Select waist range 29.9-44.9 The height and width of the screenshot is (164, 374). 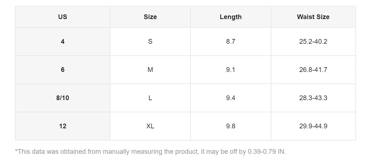coord(313,126)
